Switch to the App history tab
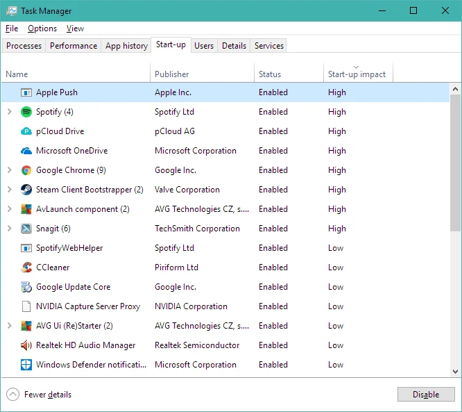Viewport: 462px width, 412px height. (126, 46)
